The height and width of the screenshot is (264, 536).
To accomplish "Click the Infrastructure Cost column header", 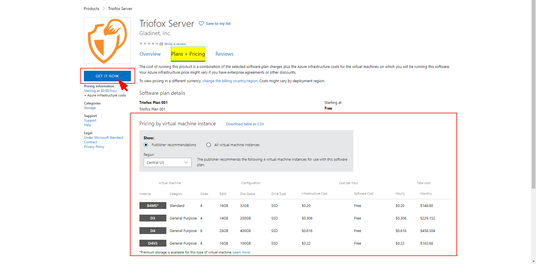I will (x=314, y=194).
